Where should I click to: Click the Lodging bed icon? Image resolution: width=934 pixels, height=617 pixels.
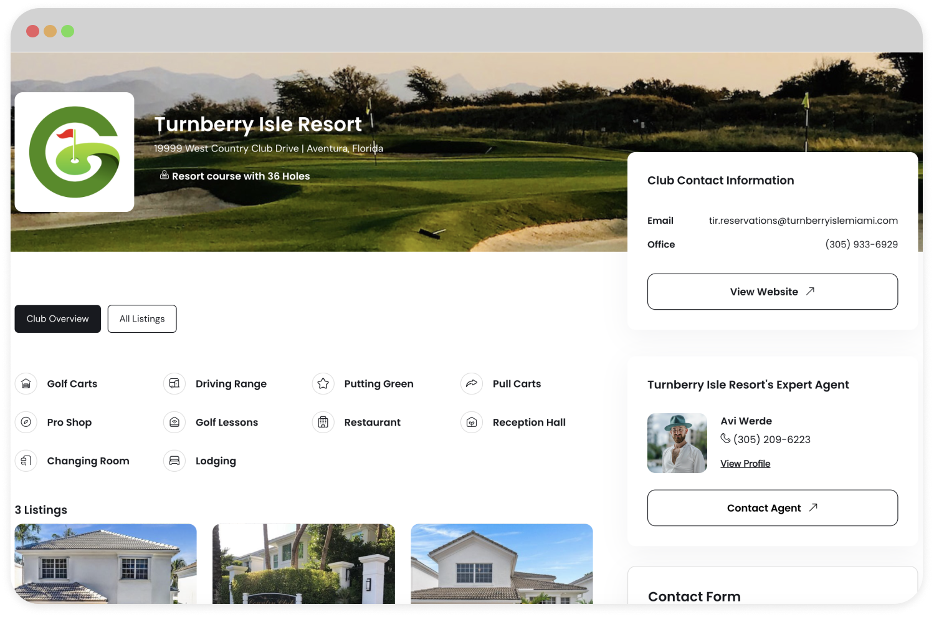pyautogui.click(x=174, y=461)
